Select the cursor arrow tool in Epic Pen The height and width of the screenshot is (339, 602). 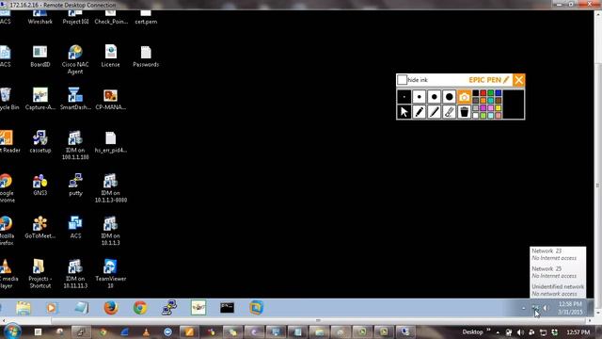click(x=404, y=112)
